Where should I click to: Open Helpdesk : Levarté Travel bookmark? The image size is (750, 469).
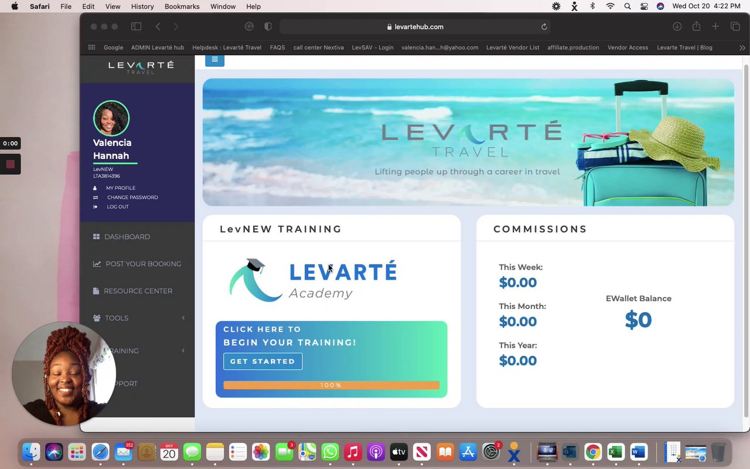click(227, 47)
